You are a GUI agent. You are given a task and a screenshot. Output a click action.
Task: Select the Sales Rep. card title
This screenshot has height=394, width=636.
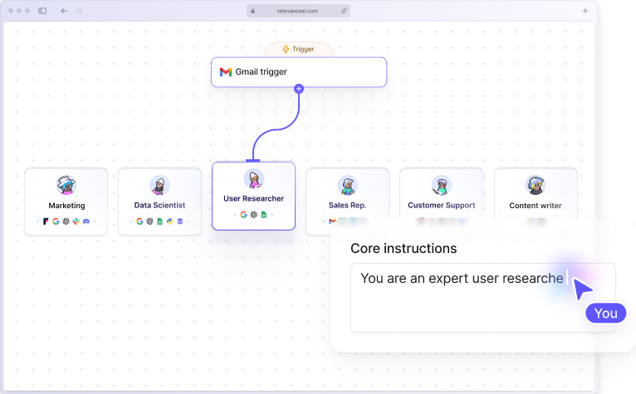click(348, 205)
